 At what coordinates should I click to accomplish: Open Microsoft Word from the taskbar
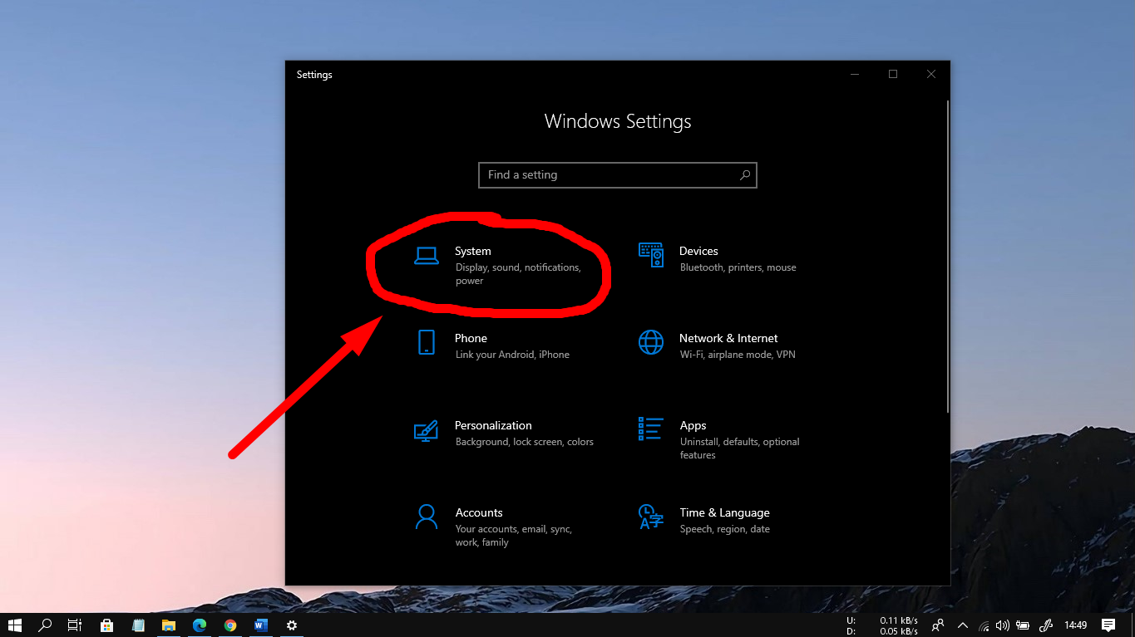pyautogui.click(x=261, y=625)
